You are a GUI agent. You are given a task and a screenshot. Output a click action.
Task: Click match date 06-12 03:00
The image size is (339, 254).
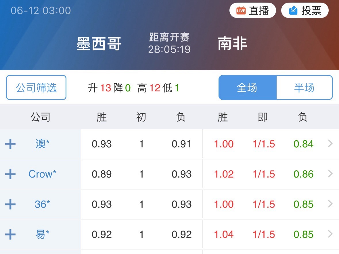tap(41, 11)
